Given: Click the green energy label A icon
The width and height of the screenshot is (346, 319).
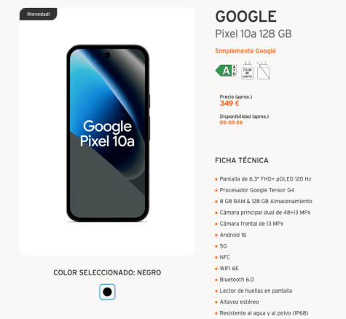Looking at the screenshot, I should click(x=226, y=71).
